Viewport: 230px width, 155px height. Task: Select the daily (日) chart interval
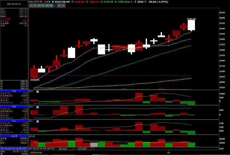(x=55, y=6)
